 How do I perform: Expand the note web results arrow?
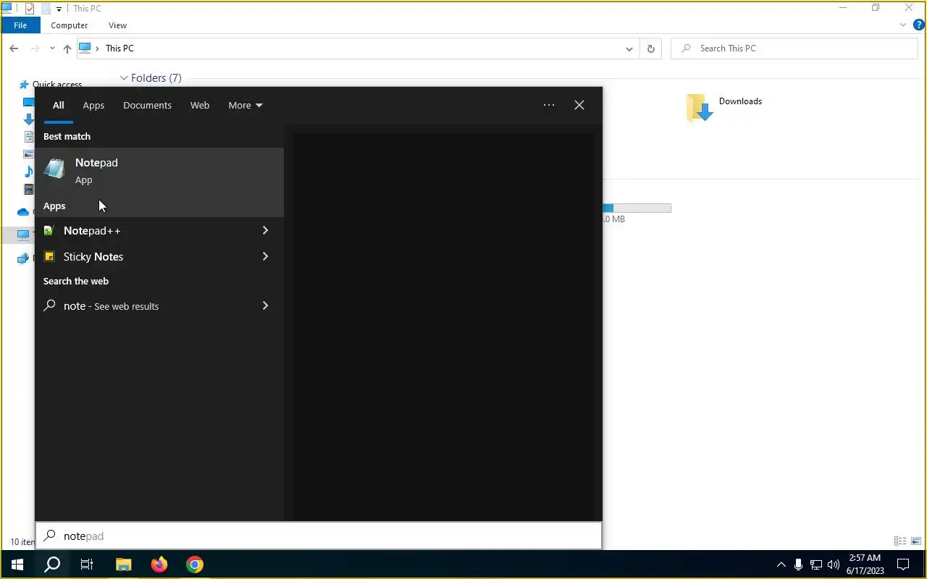coord(265,306)
